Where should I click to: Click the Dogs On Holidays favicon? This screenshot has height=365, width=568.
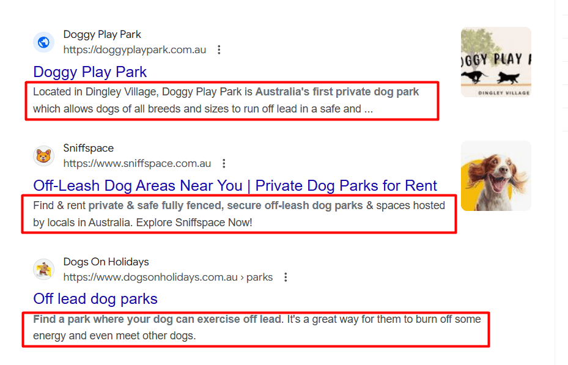[x=44, y=270]
